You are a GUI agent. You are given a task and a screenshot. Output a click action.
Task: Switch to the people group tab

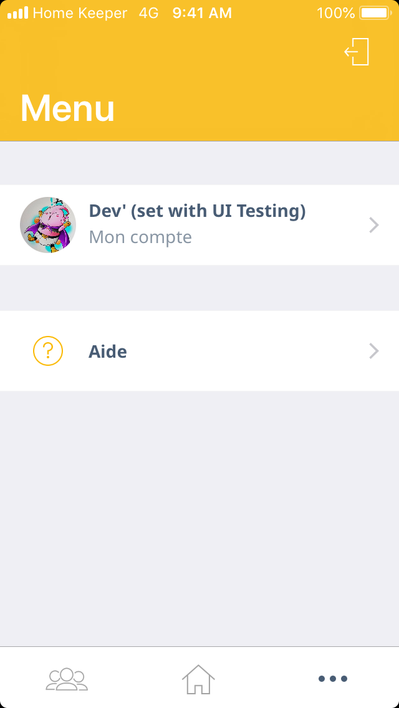coord(67,678)
